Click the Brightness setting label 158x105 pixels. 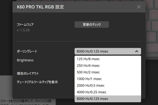point(25,60)
